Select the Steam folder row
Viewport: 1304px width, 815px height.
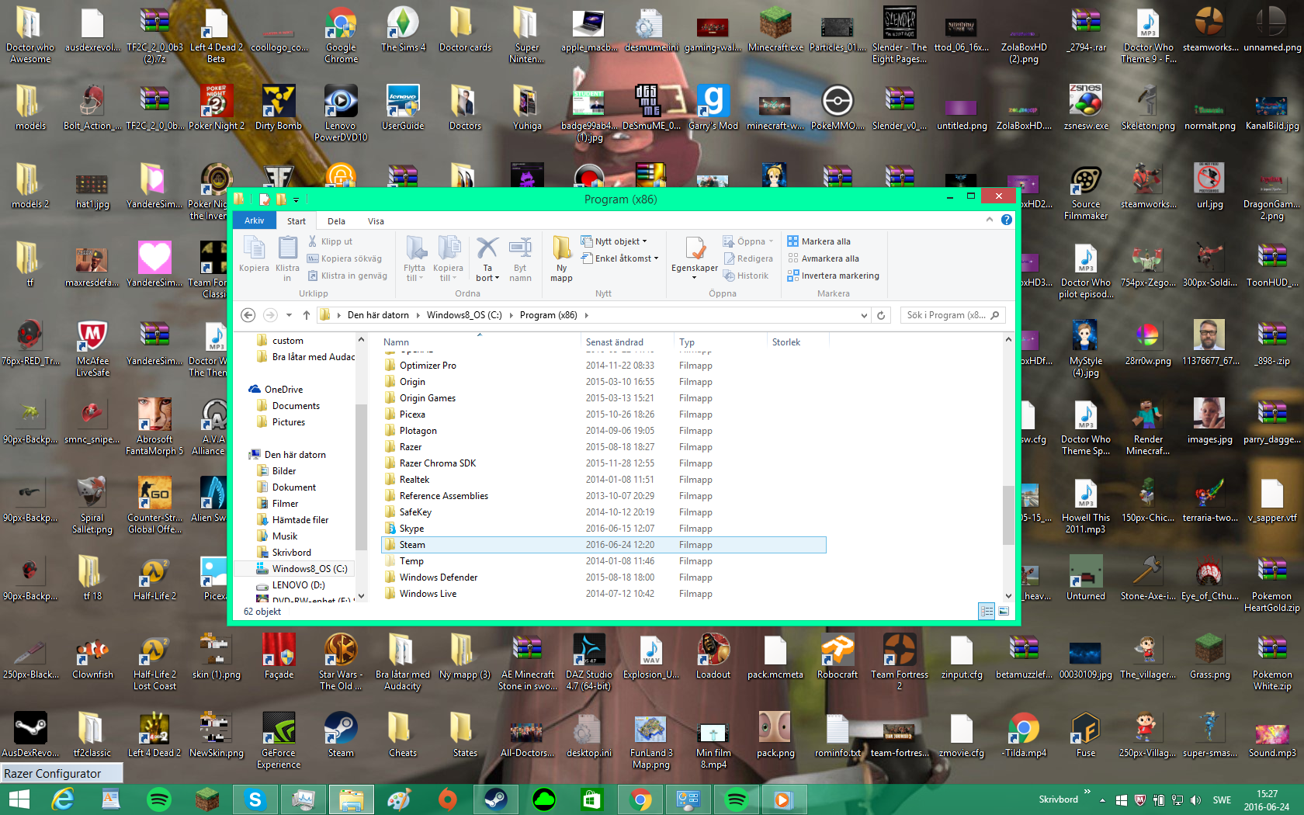click(603, 545)
